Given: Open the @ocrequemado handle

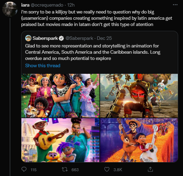Looking at the screenshot, I should [47, 5].
